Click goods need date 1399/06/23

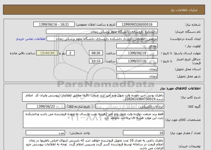tap(46, 106)
